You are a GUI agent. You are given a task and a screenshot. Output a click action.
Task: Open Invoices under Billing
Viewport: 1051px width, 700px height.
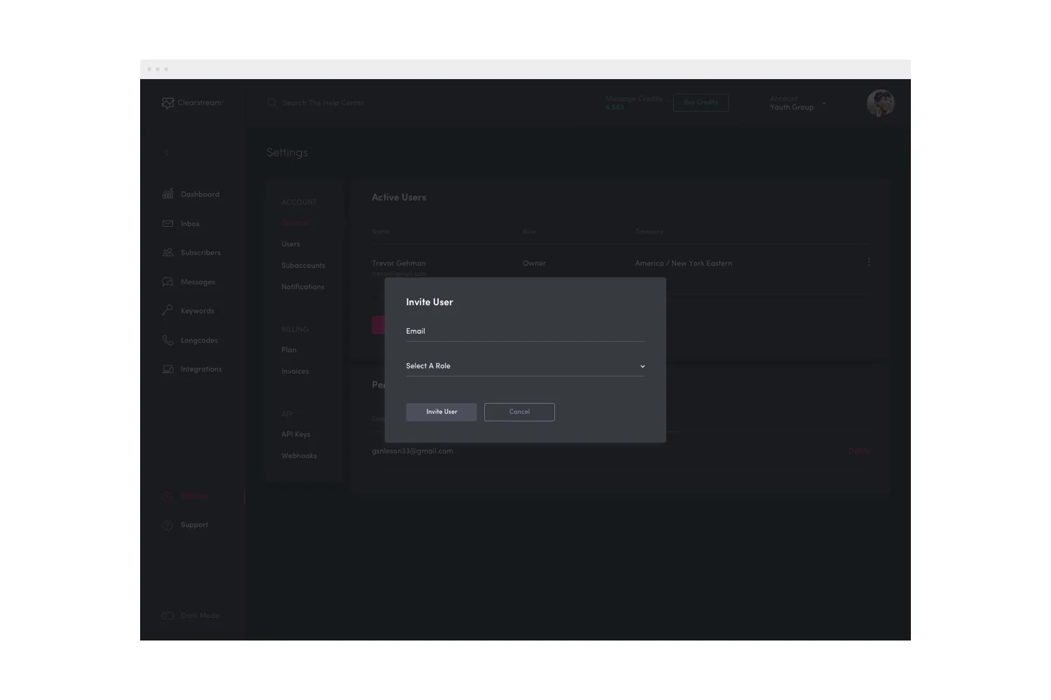295,372
